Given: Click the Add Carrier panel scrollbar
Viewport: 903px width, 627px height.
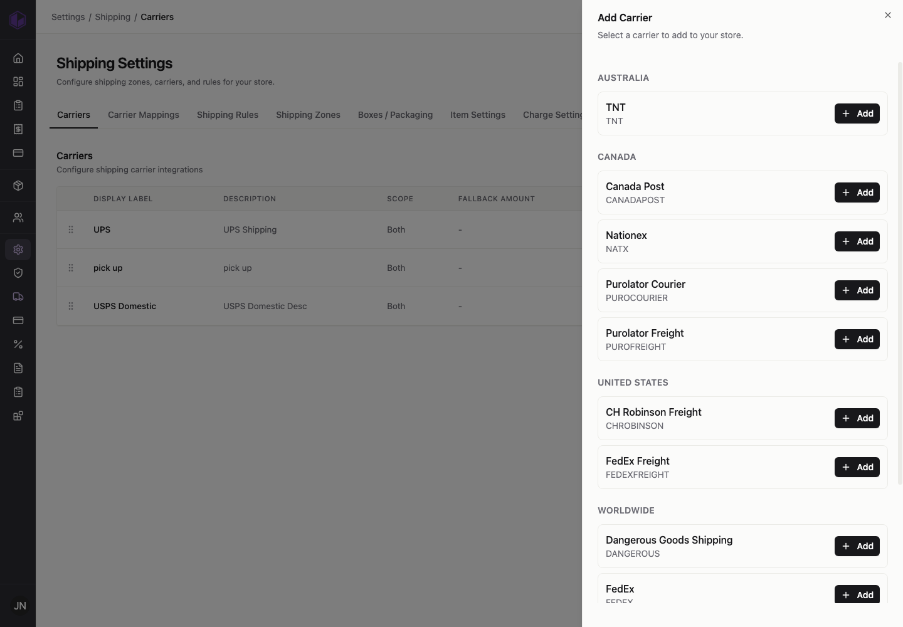Looking at the screenshot, I should click(900, 273).
